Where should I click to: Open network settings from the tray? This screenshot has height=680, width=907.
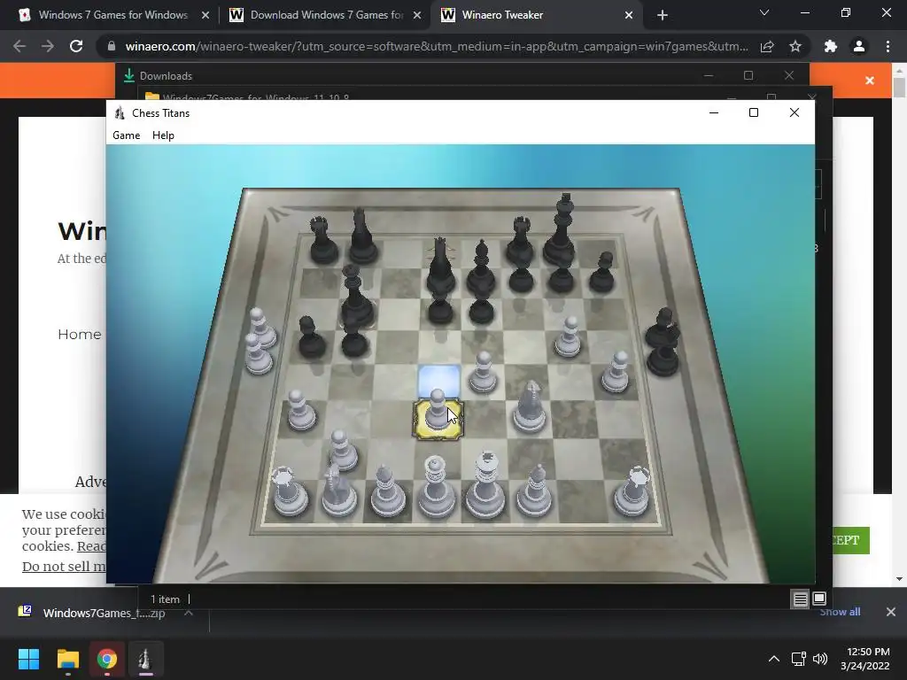[799, 659]
